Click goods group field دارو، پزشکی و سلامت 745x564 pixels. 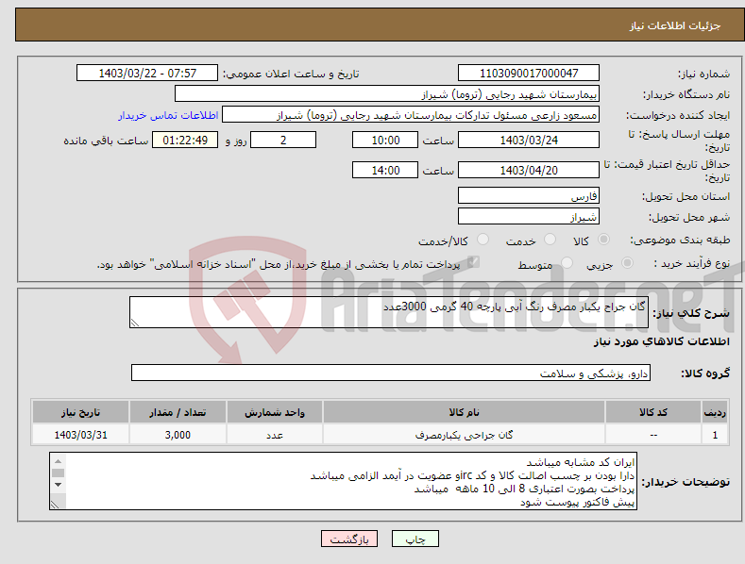coord(391,373)
